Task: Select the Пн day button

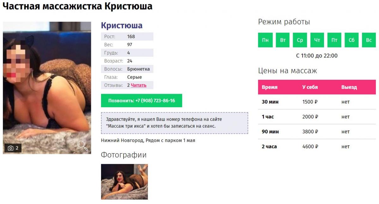Action: coord(265,40)
